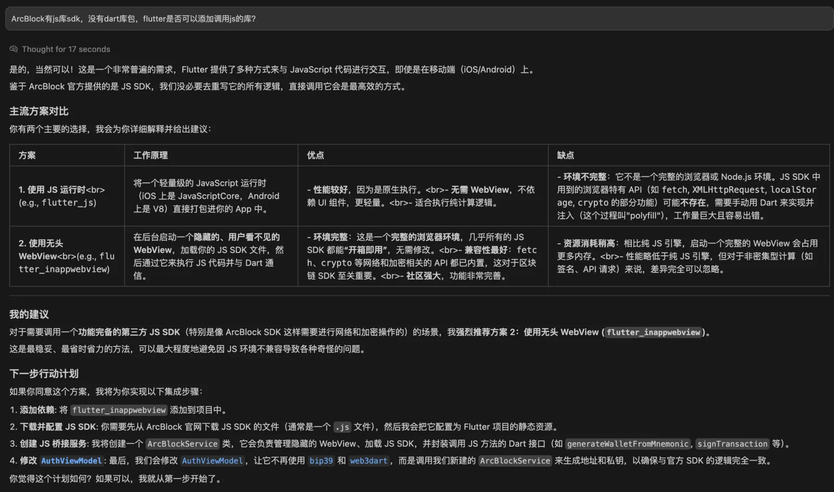Click the flutter_inappwebview code chip in step 1
Image resolution: width=834 pixels, height=492 pixels.
119,410
